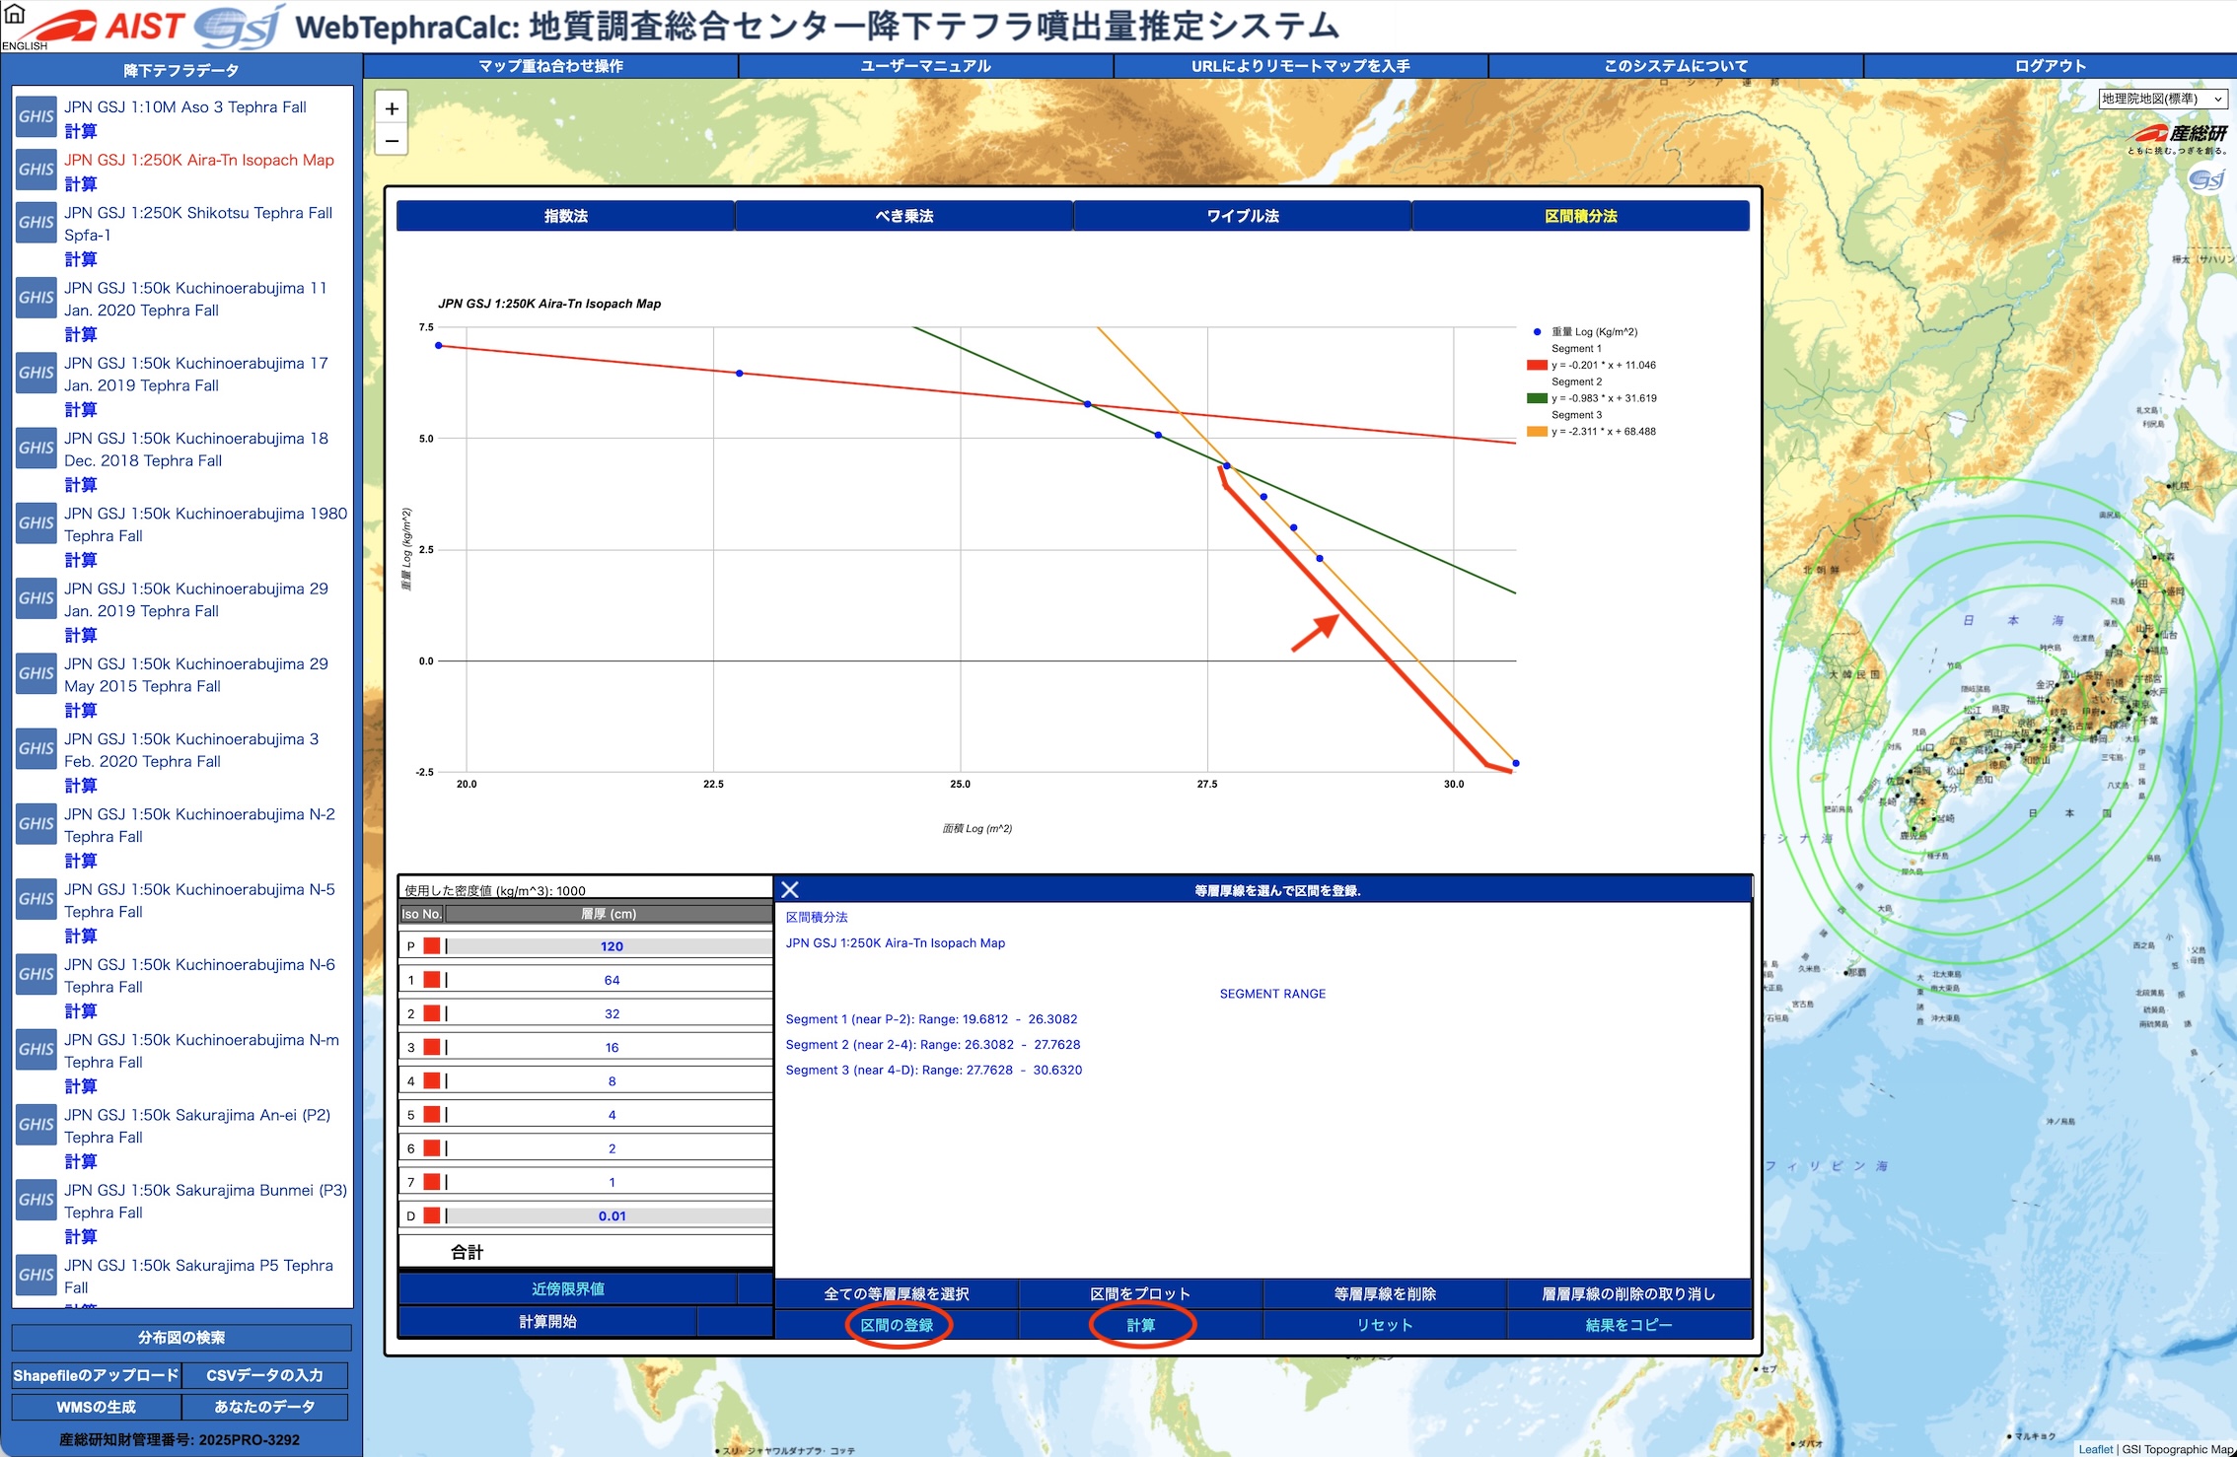Close the segment registration panel with X

(x=790, y=890)
